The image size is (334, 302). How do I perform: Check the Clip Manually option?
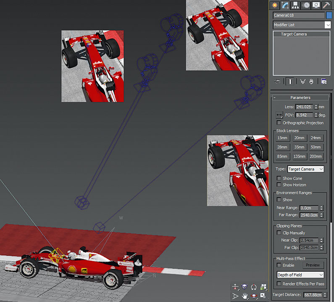coord(279,233)
